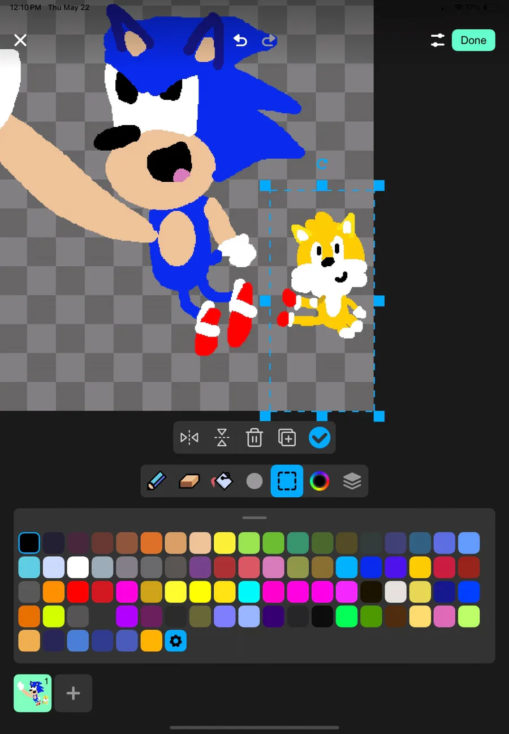Open palette settings gear icon
Image resolution: width=509 pixels, height=734 pixels.
pos(176,641)
